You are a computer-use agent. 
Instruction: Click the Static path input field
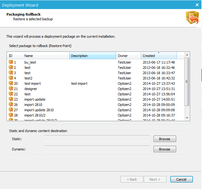pos(97,139)
